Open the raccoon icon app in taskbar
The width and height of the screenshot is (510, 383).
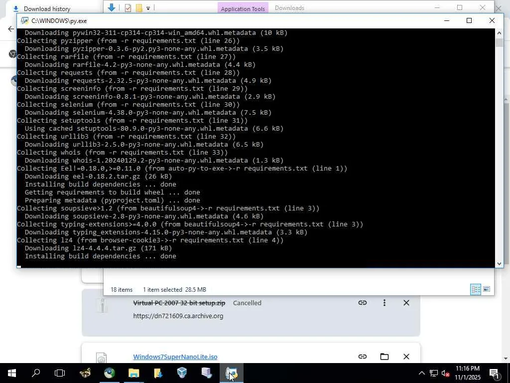pyautogui.click(x=85, y=373)
